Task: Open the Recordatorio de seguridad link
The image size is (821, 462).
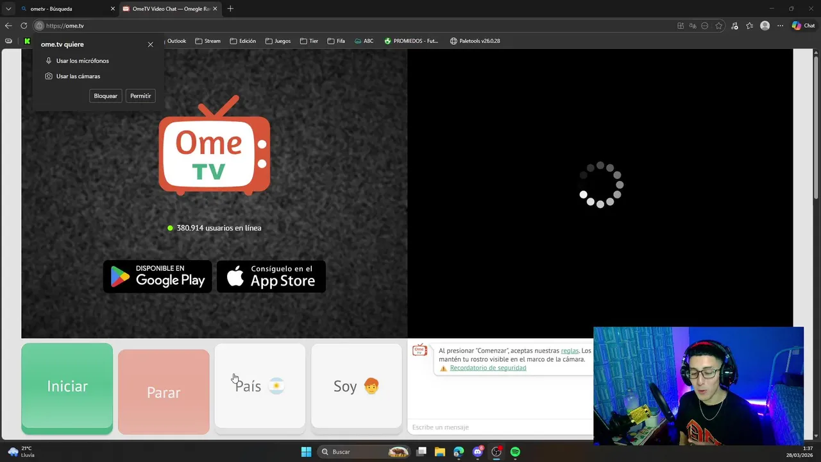Action: point(488,368)
